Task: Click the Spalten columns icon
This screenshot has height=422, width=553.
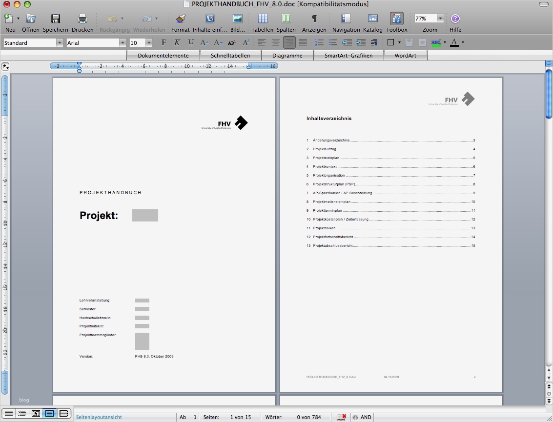Action: click(286, 19)
